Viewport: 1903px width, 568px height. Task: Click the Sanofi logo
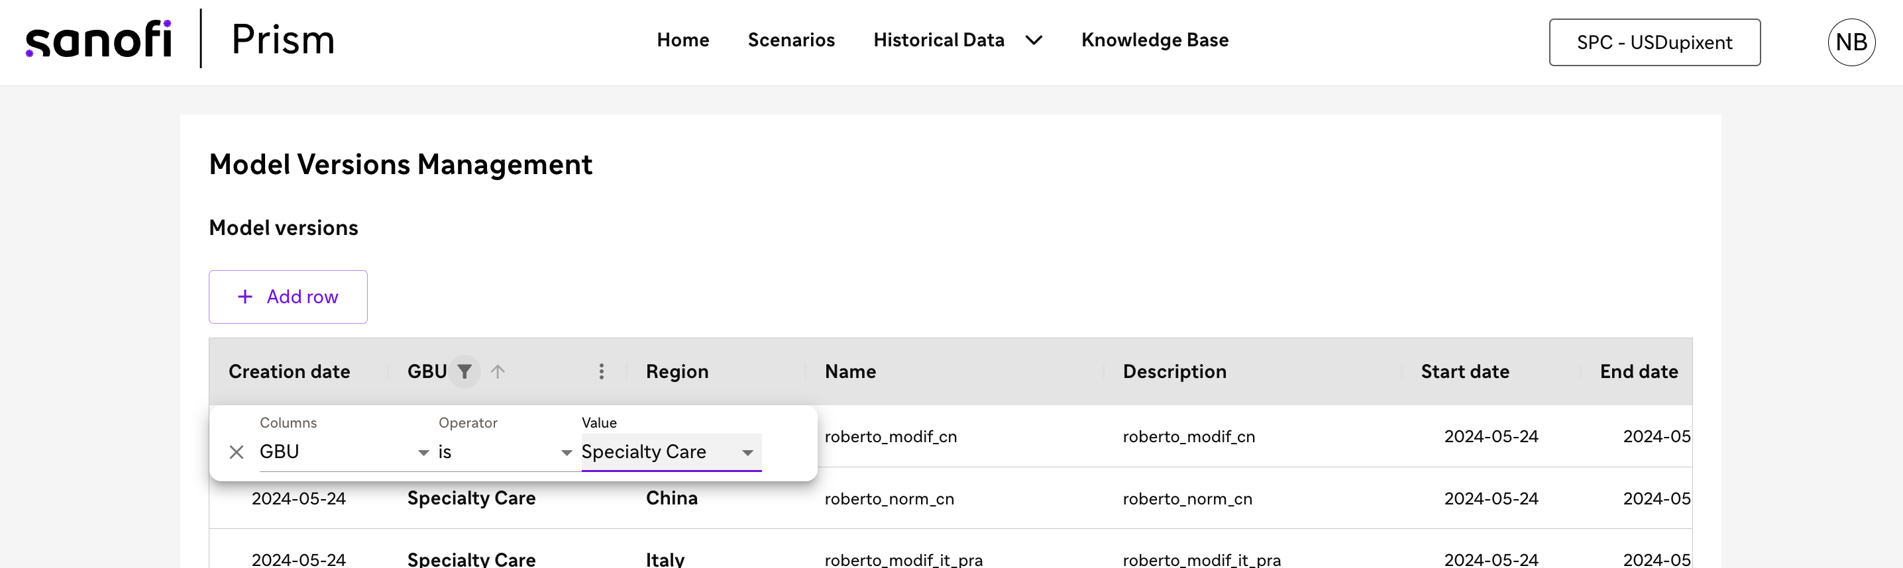(99, 39)
